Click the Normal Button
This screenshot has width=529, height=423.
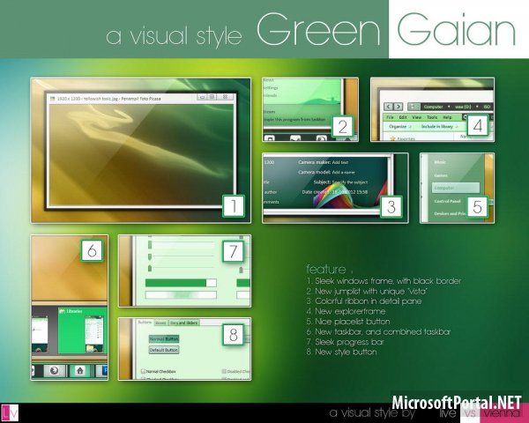(164, 339)
